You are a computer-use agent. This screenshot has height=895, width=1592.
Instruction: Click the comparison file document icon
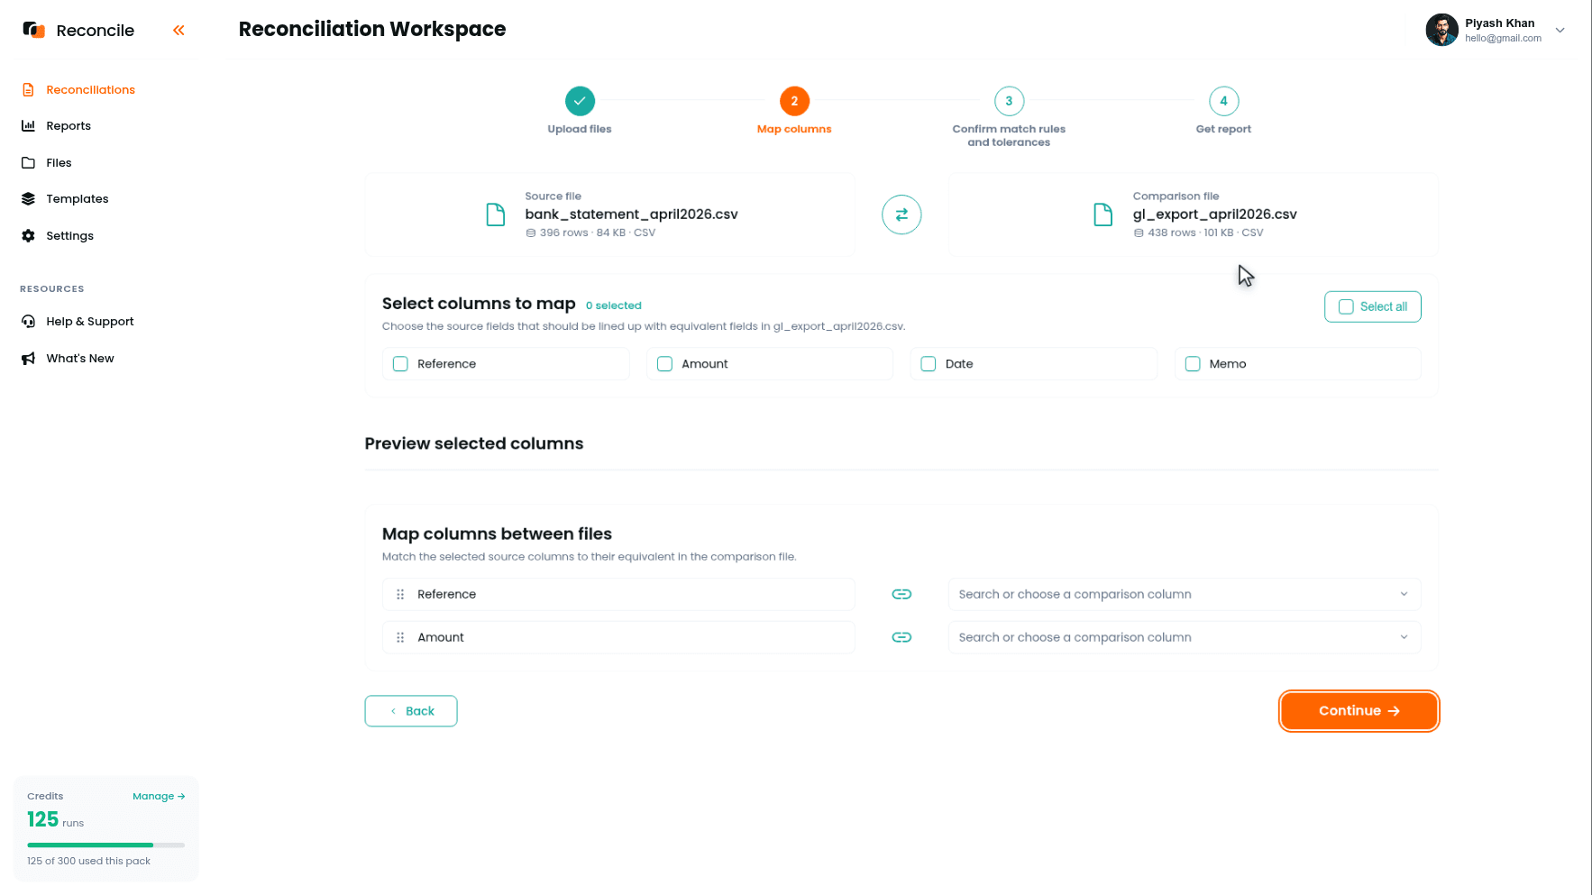point(1103,215)
